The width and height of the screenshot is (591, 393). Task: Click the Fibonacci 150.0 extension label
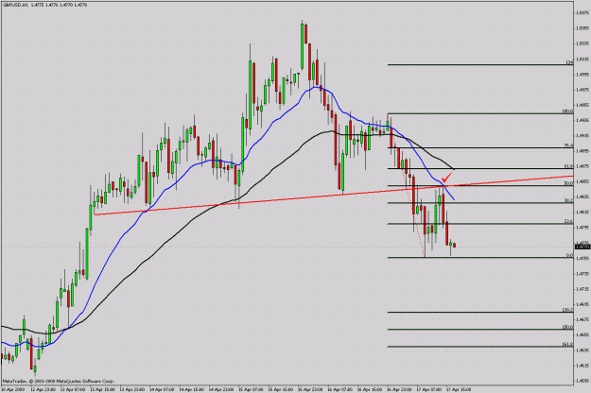click(567, 327)
